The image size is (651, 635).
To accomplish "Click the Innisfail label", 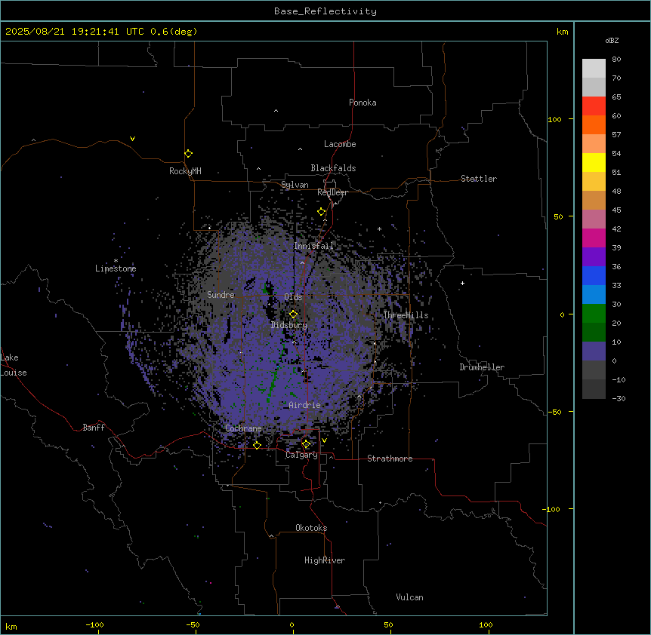I will [x=313, y=246].
